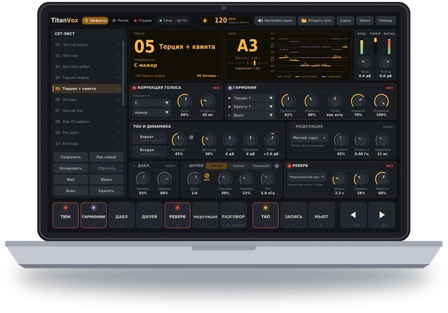Image resolution: width=448 pixels, height=313 pixels.
Task: Click the Выход gain knob
Action: (386, 62)
